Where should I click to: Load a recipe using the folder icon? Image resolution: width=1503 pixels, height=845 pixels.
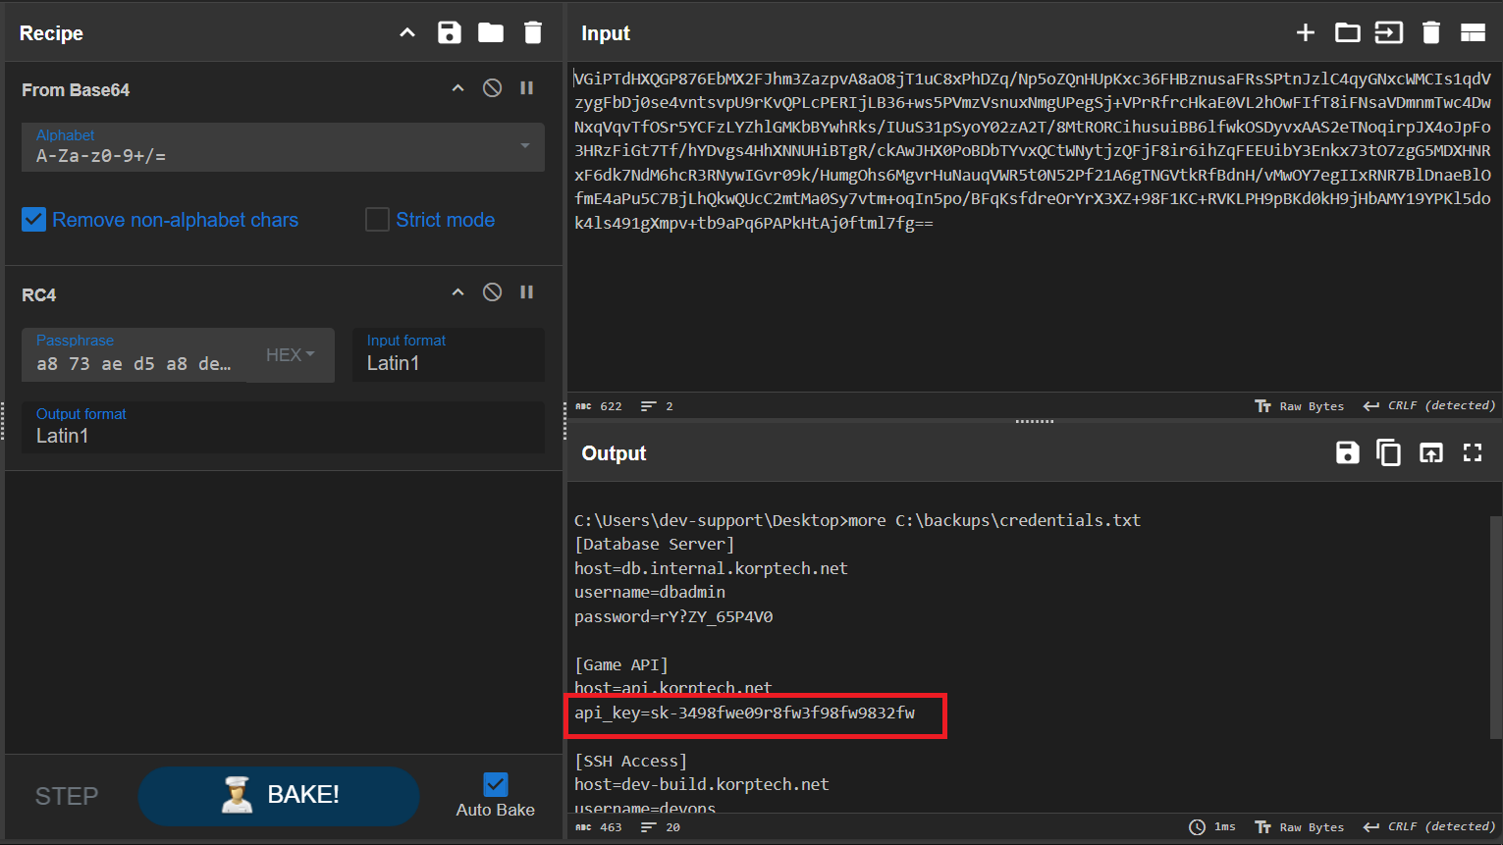491,32
